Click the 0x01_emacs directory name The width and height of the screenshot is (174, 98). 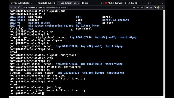[17, 17]
